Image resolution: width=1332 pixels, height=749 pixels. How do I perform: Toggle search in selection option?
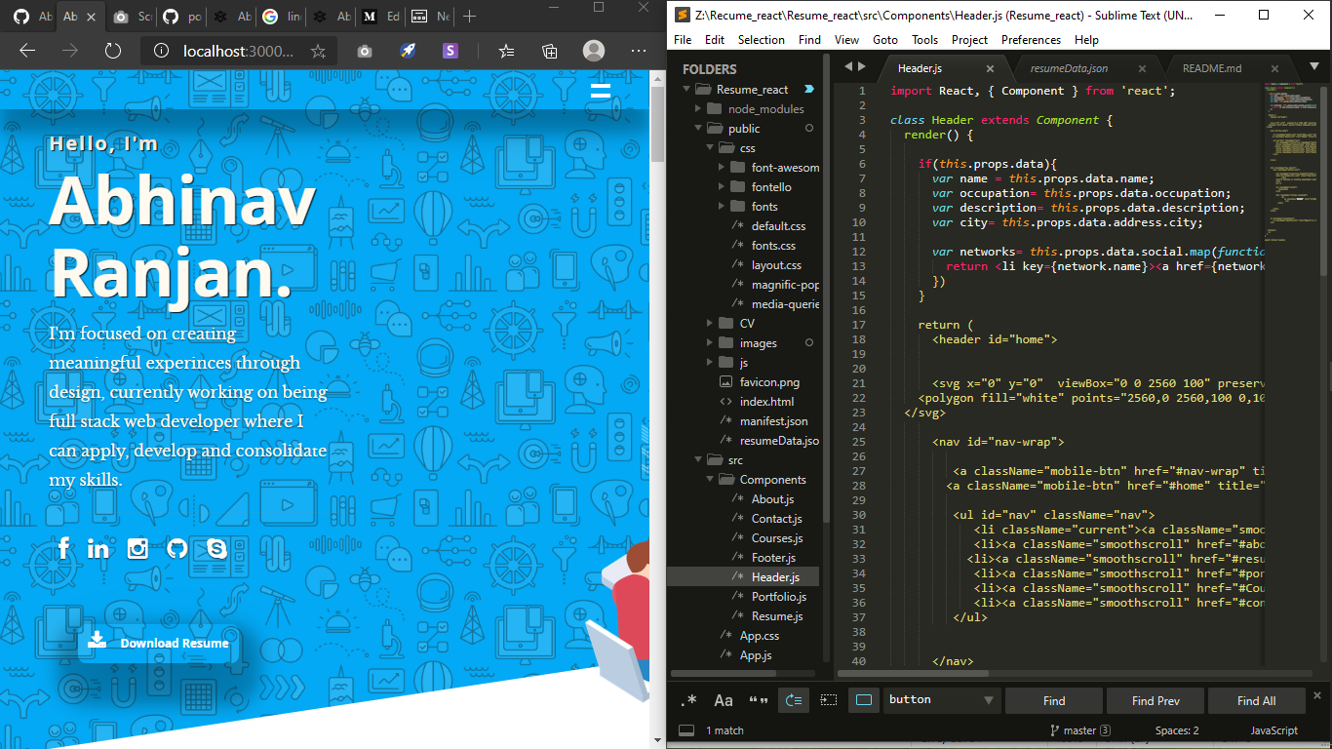[x=827, y=700]
